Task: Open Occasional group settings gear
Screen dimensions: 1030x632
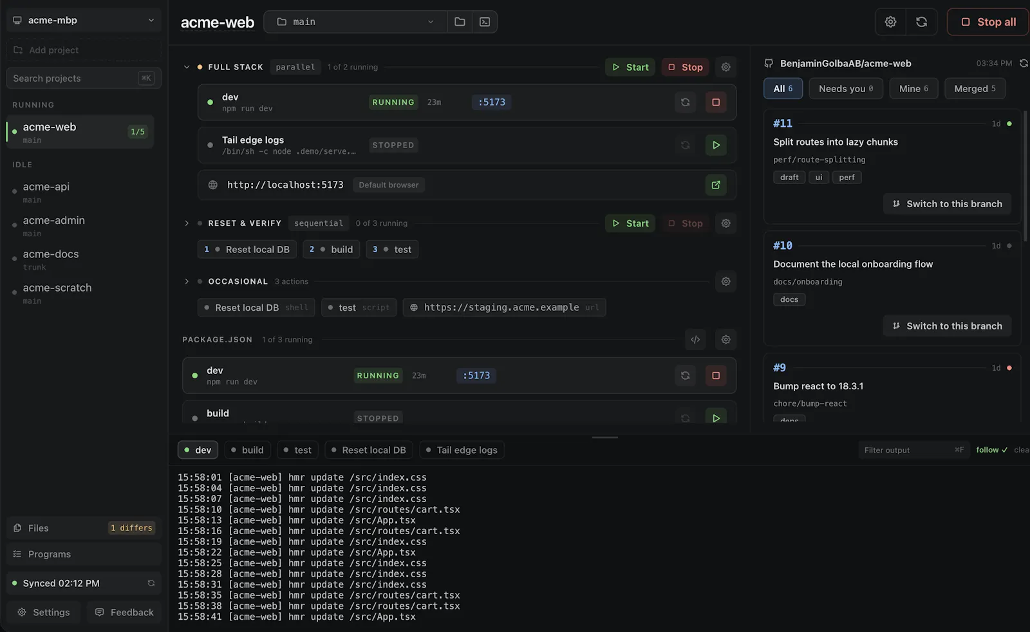Action: pyautogui.click(x=726, y=281)
